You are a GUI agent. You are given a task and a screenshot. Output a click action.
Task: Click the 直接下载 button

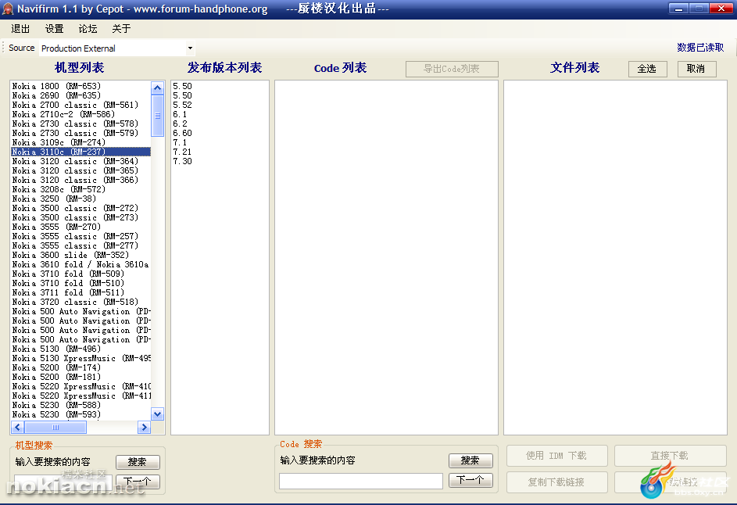671,456
